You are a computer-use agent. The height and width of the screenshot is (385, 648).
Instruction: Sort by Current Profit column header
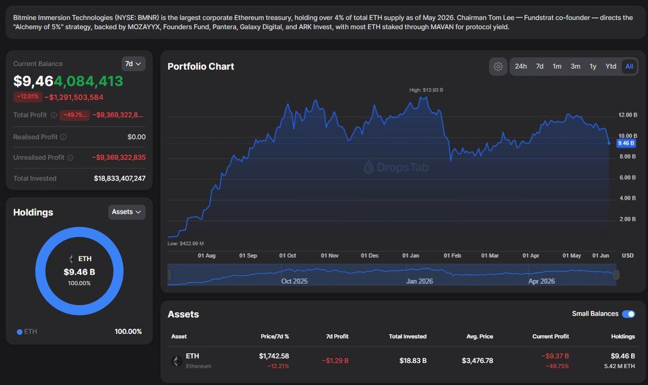(550, 336)
